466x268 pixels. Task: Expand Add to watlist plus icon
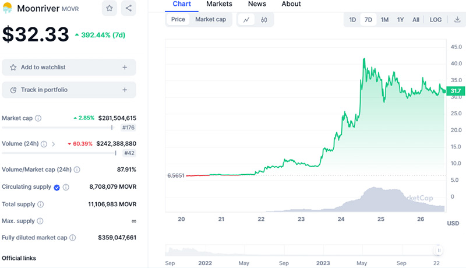click(125, 68)
